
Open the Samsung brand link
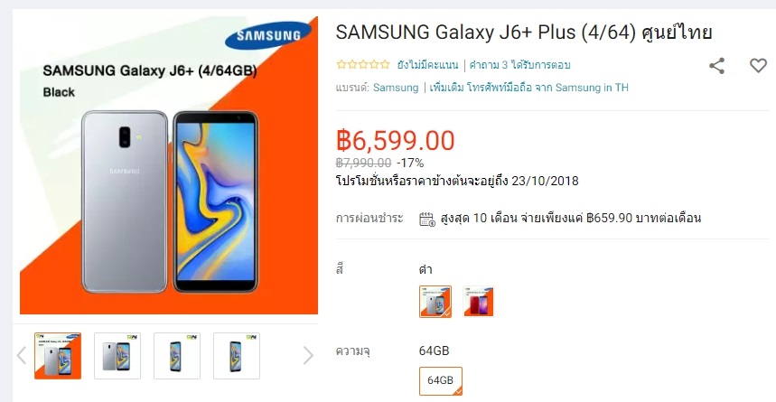396,88
